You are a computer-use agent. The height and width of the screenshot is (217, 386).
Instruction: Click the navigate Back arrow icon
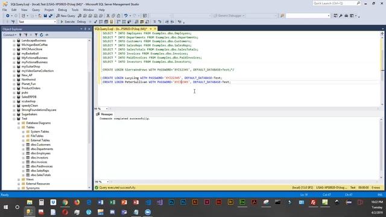(x=8, y=16)
